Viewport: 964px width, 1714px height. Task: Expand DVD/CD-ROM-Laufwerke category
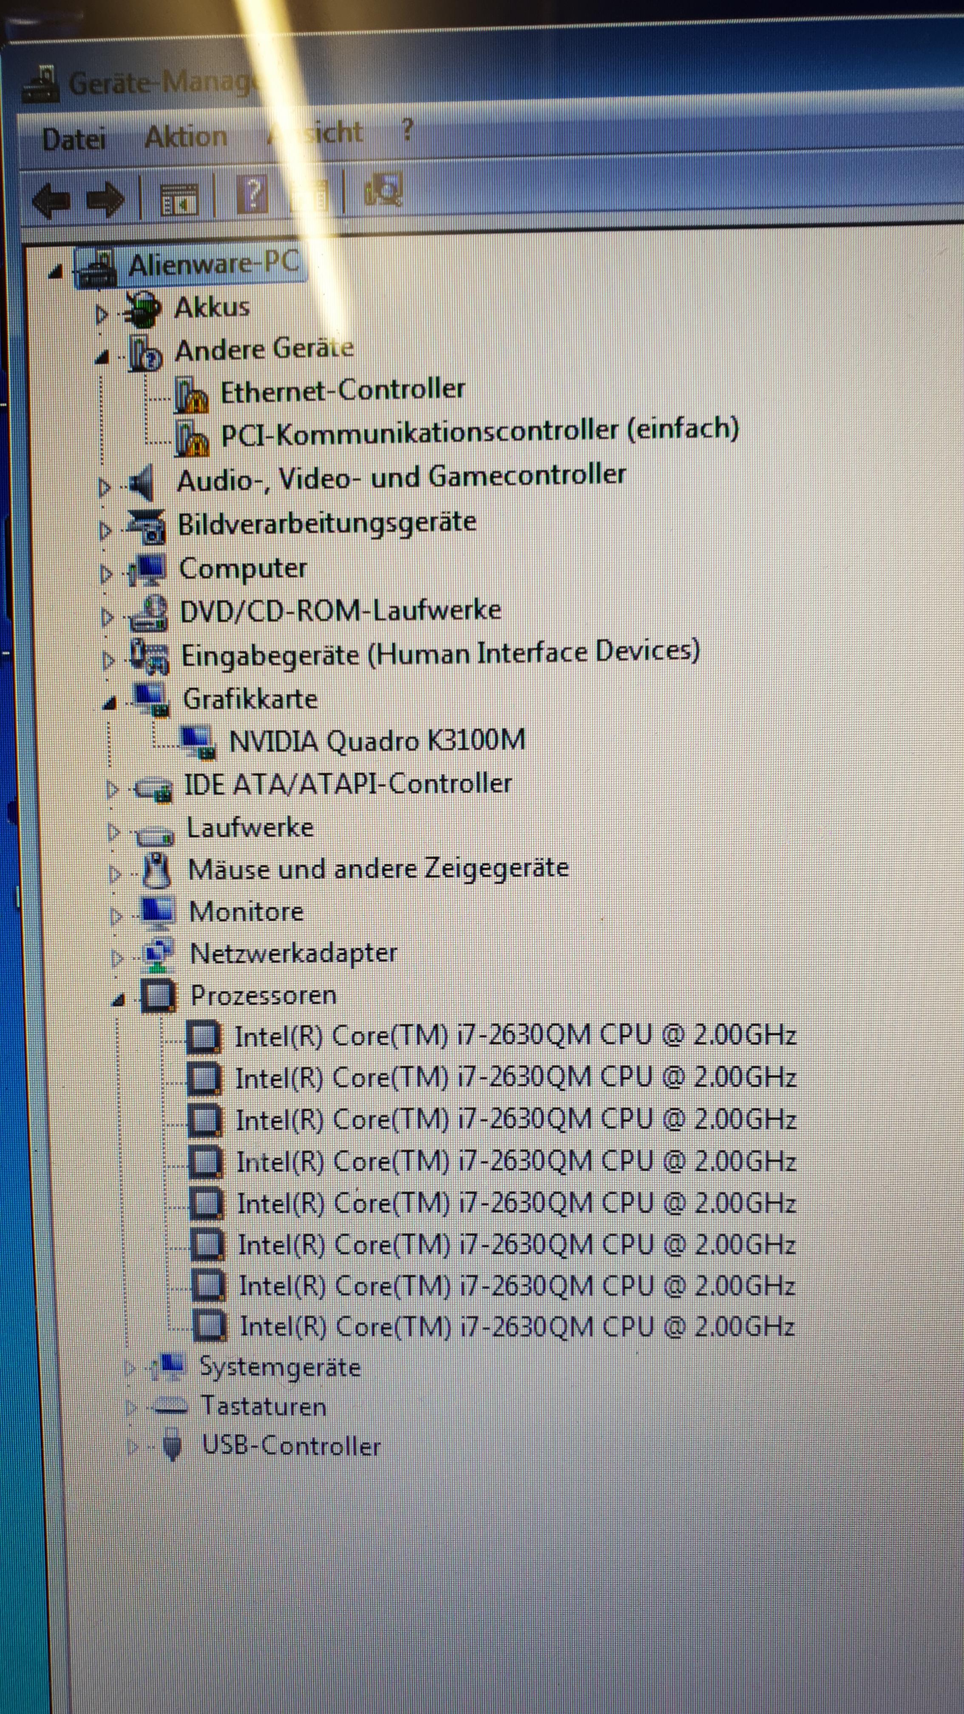[x=107, y=617]
